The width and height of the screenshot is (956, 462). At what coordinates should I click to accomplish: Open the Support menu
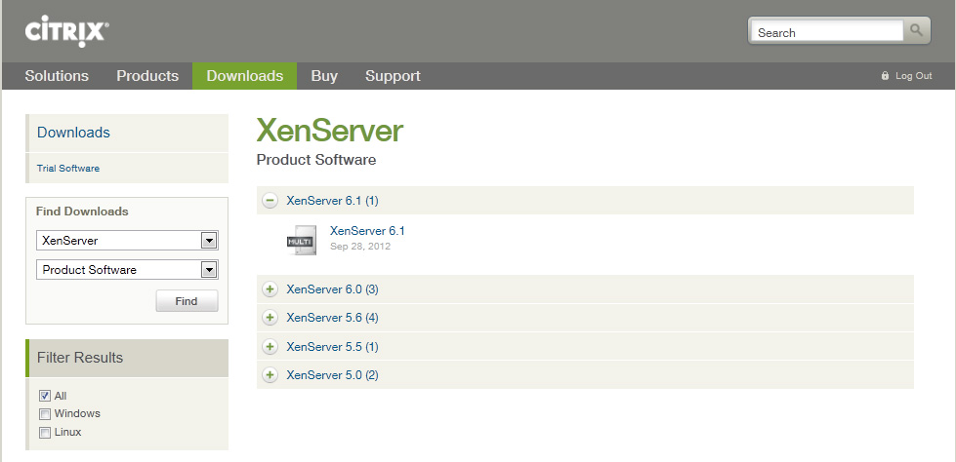pos(393,76)
